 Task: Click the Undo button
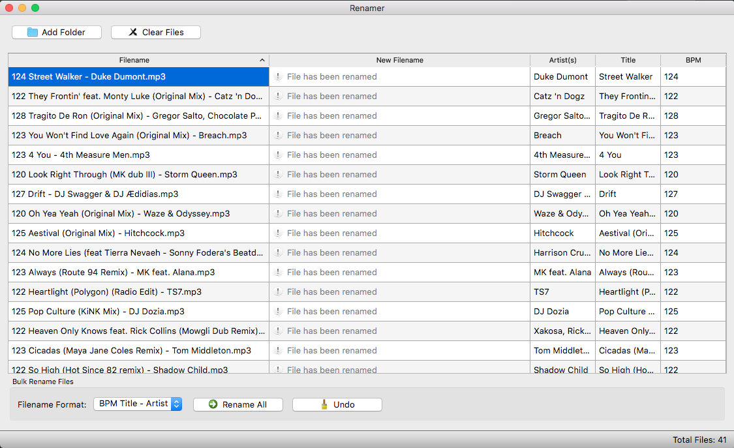point(337,404)
